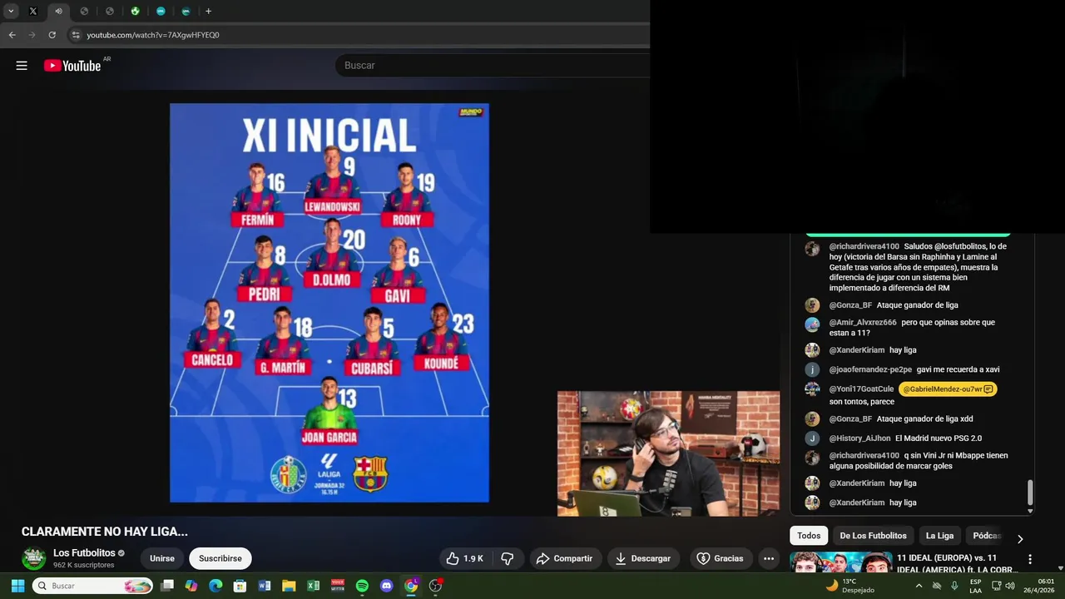Go to YouTube home via logo
The width and height of the screenshot is (1065, 599).
point(72,66)
